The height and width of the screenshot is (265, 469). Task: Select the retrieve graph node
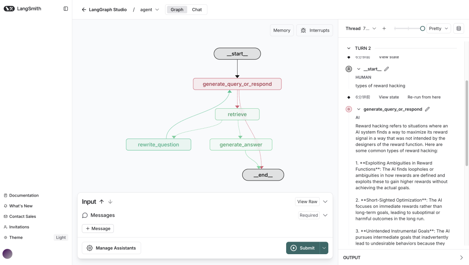[237, 114]
